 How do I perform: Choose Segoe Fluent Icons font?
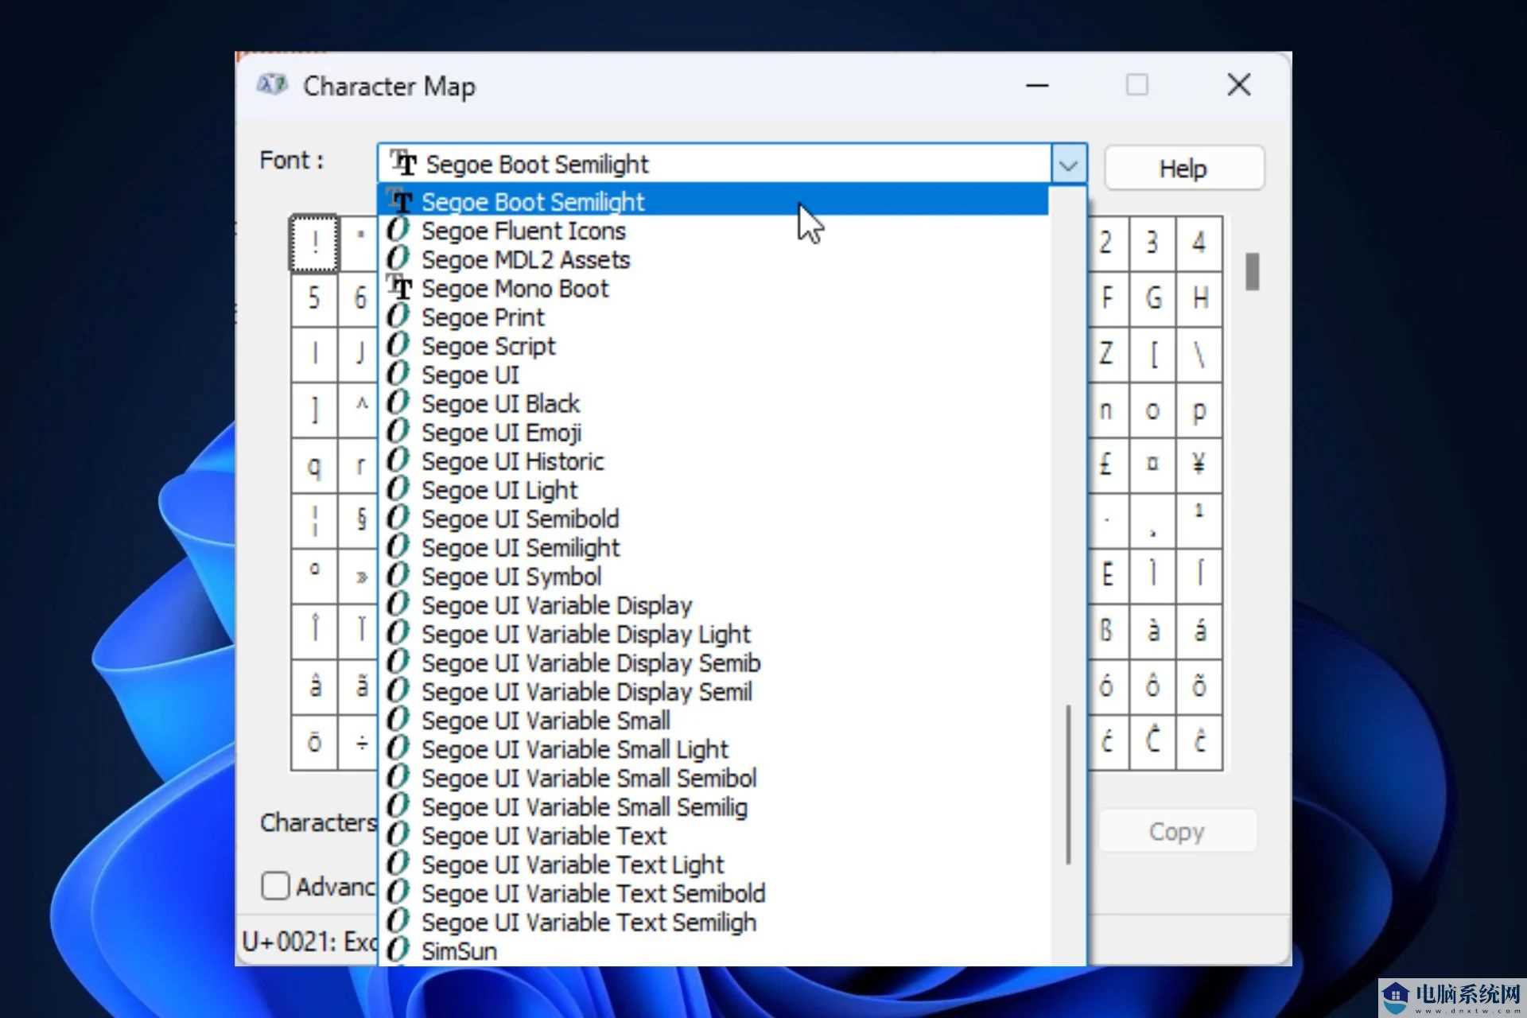(713, 231)
